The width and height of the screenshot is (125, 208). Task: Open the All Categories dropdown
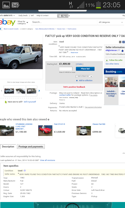(x=111, y=22)
